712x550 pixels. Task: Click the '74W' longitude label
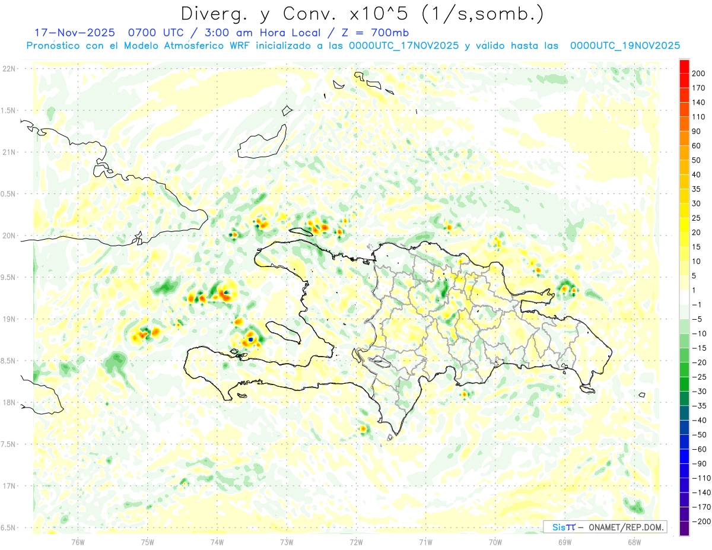tap(217, 542)
